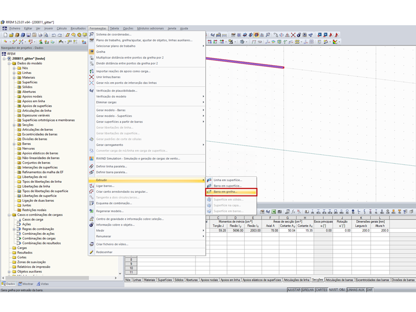Click the RFEM application icon in title bar
The height and width of the screenshot is (312, 416).
pos(3,22)
